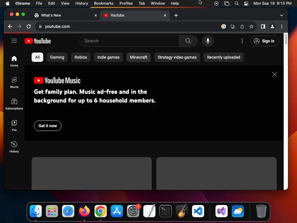Open the second video placeholder thumbnail
297x223 pixels.
[216, 173]
